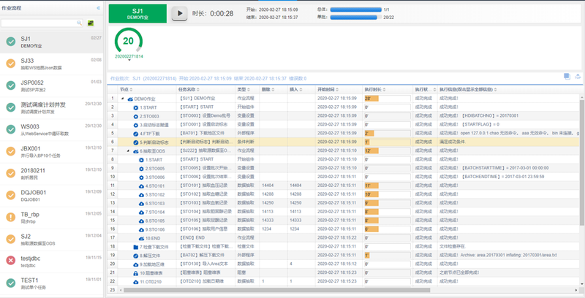The height and width of the screenshot is (298, 585).
Task: Open batch 202002271814 dropdown label
Action: [x=129, y=57]
